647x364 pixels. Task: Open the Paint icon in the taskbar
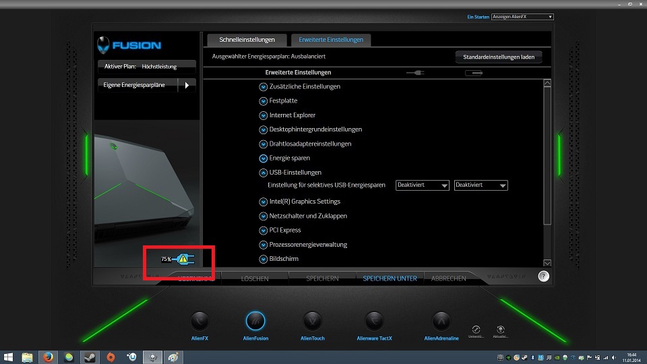pyautogui.click(x=173, y=357)
